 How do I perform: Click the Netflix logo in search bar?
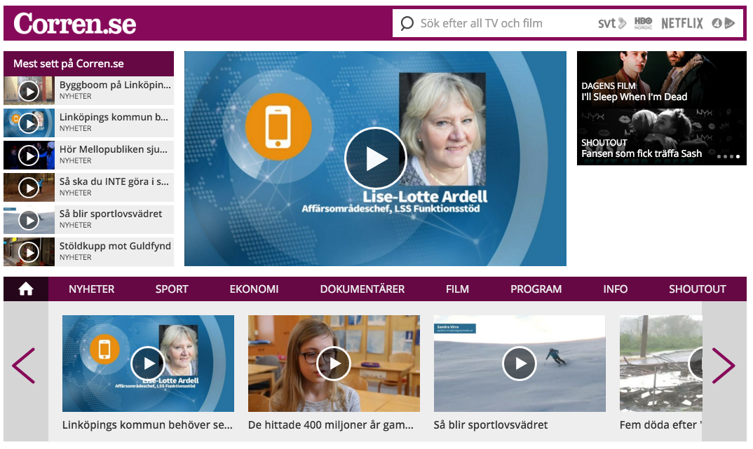click(x=682, y=23)
